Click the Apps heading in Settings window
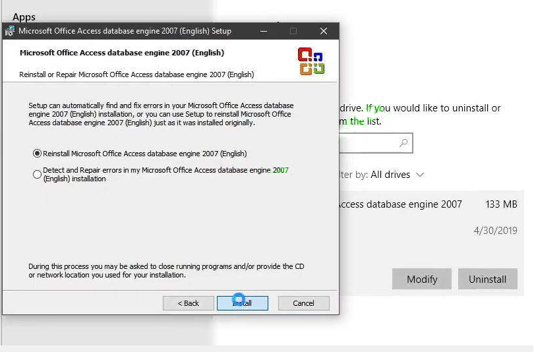This screenshot has height=352, width=534. (24, 16)
